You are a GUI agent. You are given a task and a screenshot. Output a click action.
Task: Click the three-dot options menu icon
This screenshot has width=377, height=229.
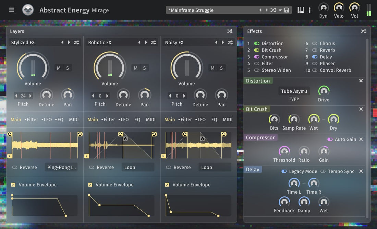click(309, 10)
